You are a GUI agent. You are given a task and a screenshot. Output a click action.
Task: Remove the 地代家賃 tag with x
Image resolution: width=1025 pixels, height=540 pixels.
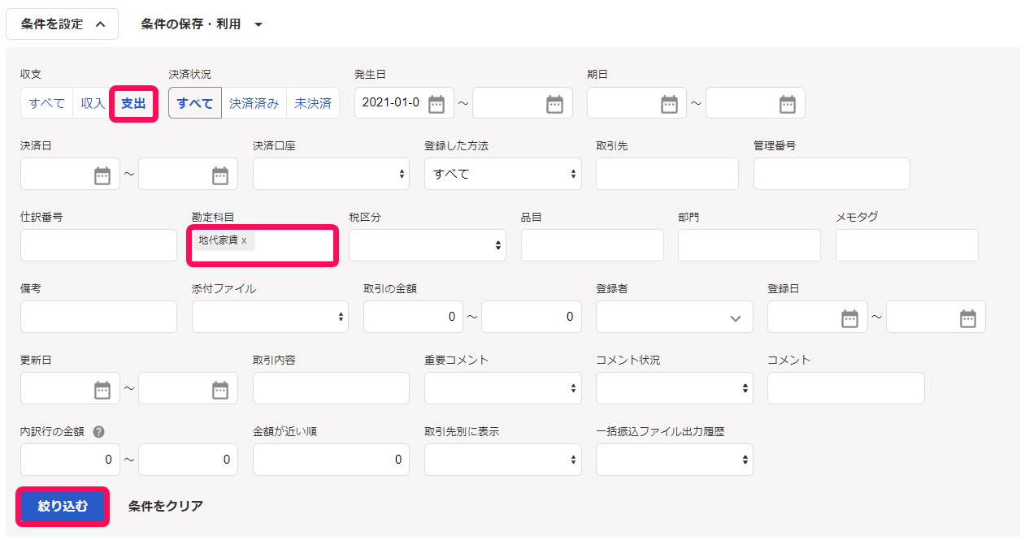[244, 240]
